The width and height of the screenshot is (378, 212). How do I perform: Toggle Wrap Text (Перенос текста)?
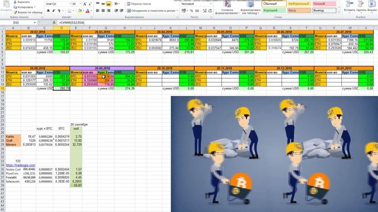[139, 4]
